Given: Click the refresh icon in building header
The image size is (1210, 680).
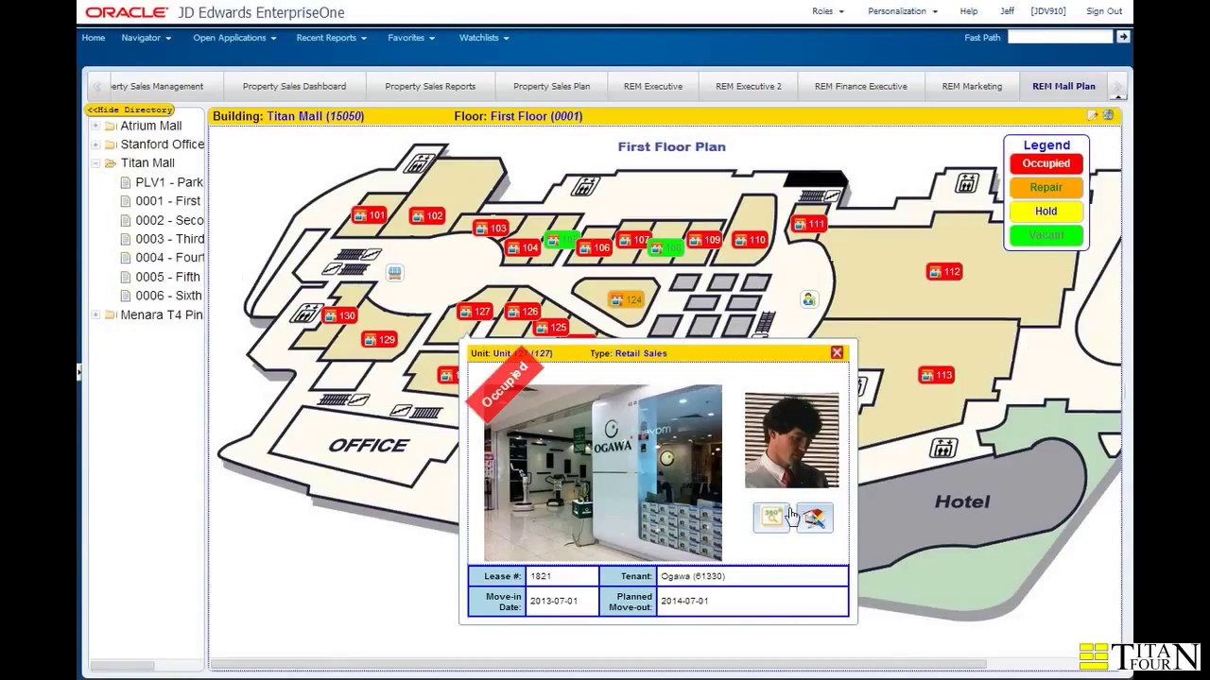Looking at the screenshot, I should pyautogui.click(x=1108, y=115).
